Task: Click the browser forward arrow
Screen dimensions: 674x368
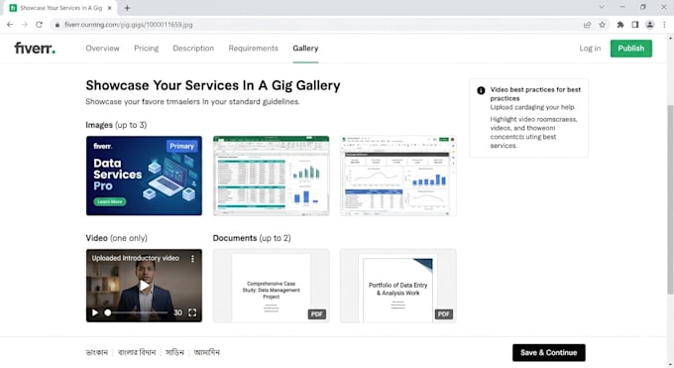Action: click(25, 25)
